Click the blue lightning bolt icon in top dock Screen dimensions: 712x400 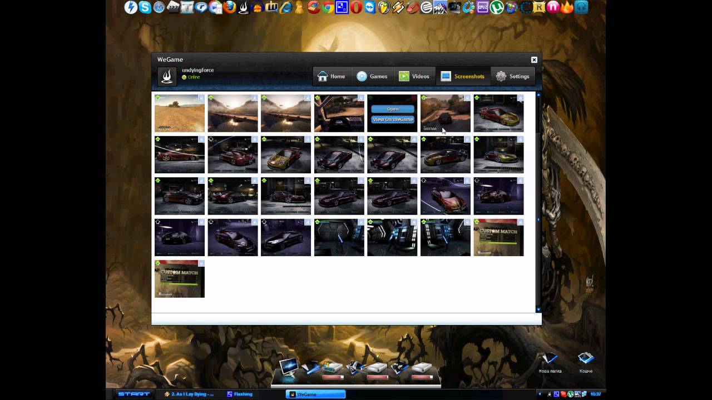click(131, 7)
